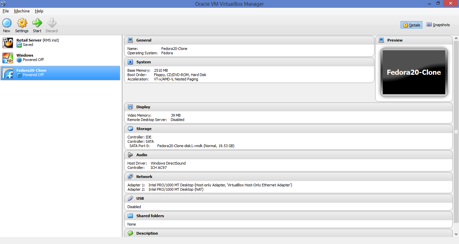Click the Description section bubble icon
Screen dimensions: 459x244
click(130, 233)
